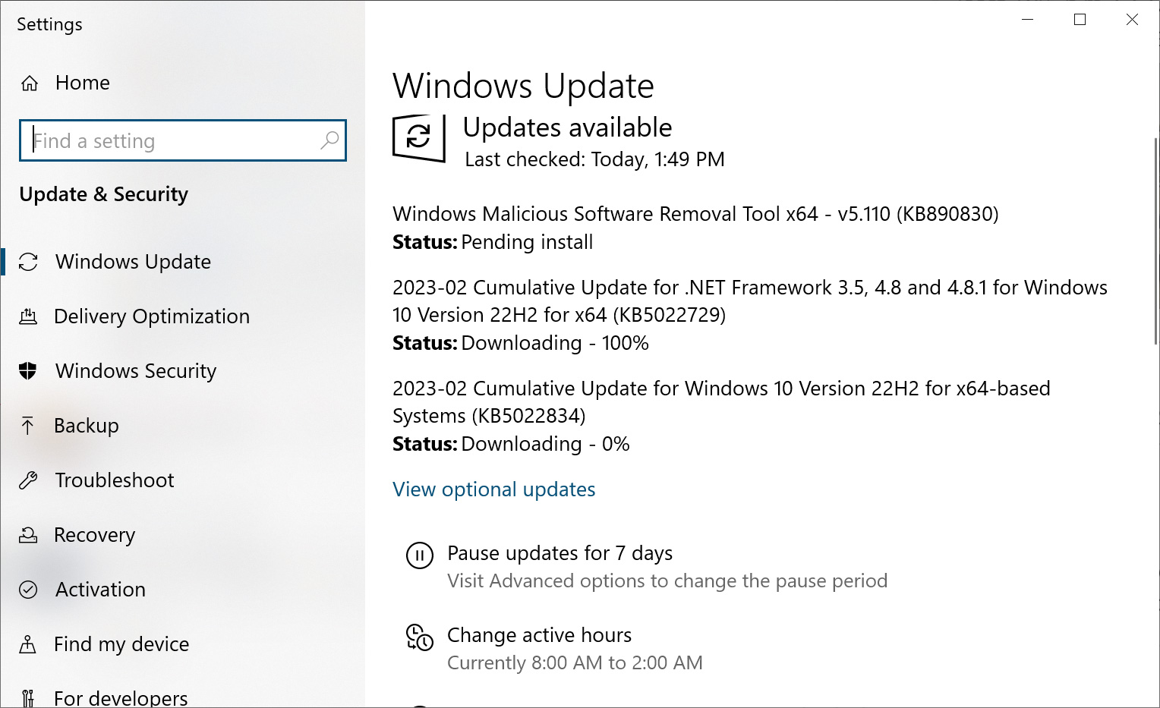Click the search magnifier icon
The image size is (1160, 708).
point(329,140)
